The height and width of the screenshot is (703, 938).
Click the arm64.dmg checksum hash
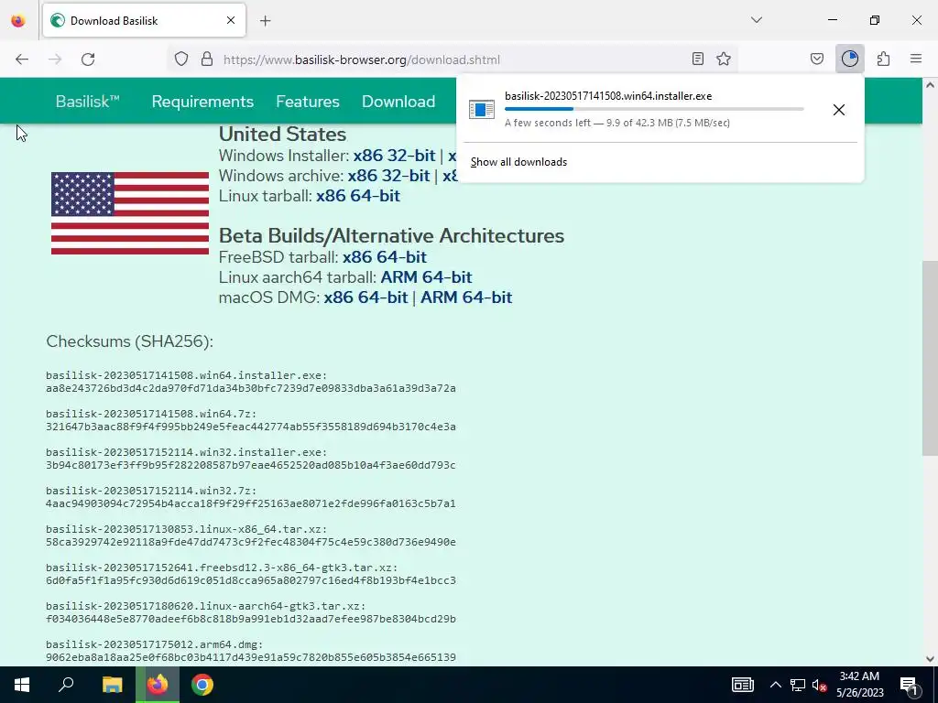click(x=251, y=657)
